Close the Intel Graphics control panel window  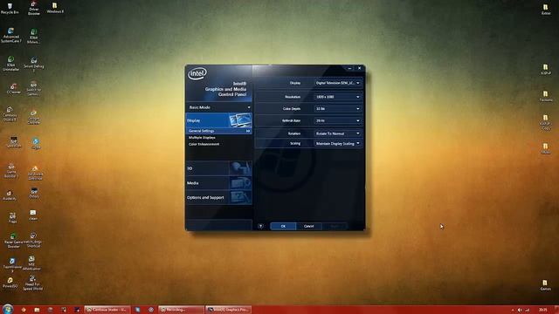359,68
